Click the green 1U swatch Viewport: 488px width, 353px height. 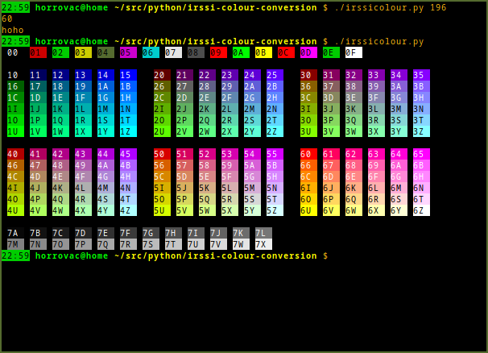[13, 131]
